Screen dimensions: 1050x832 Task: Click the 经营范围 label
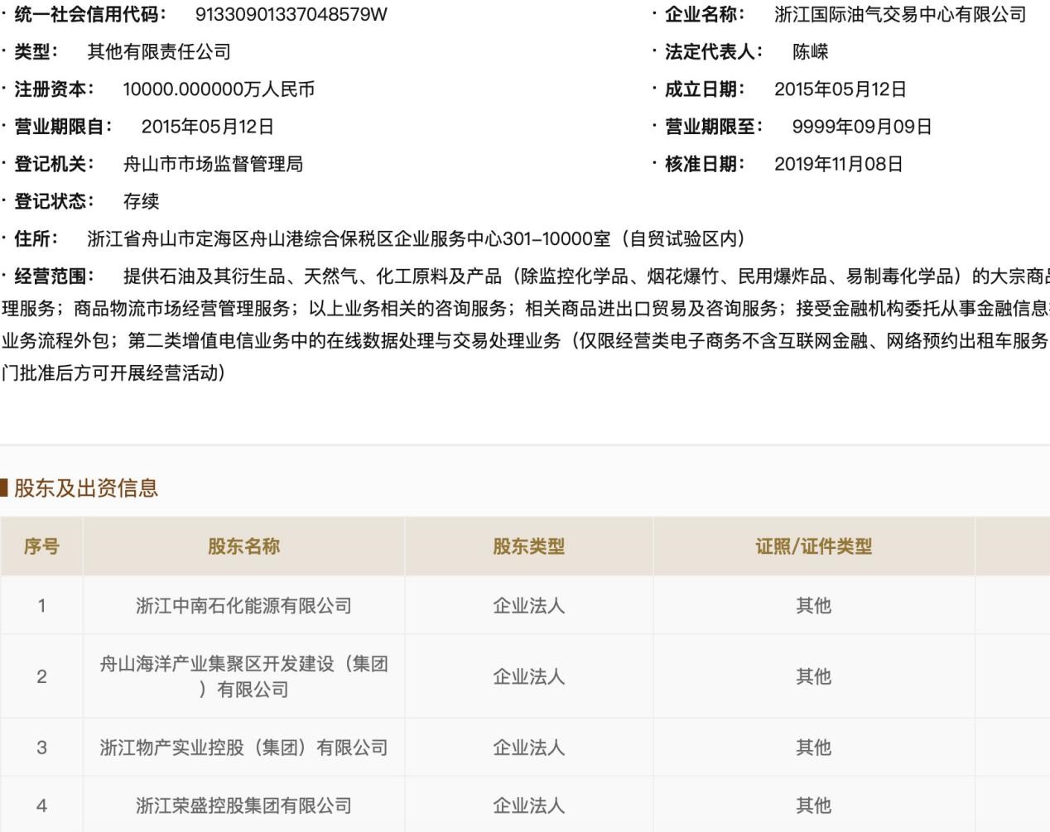[54, 276]
